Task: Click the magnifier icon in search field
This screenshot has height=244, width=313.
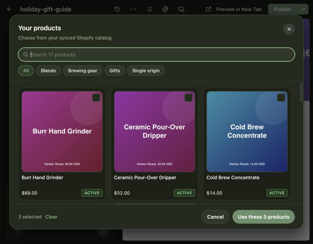Action: click(25, 54)
